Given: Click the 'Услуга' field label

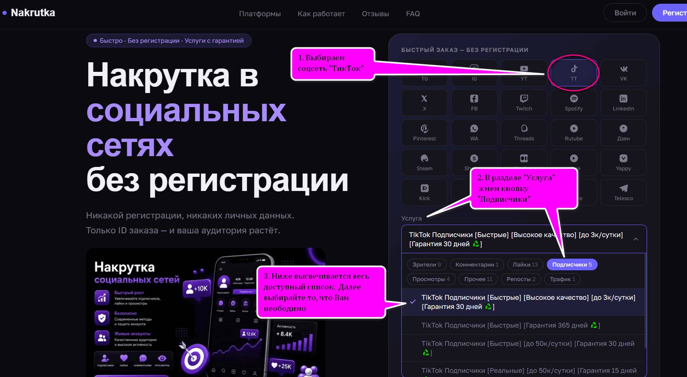Looking at the screenshot, I should (411, 218).
